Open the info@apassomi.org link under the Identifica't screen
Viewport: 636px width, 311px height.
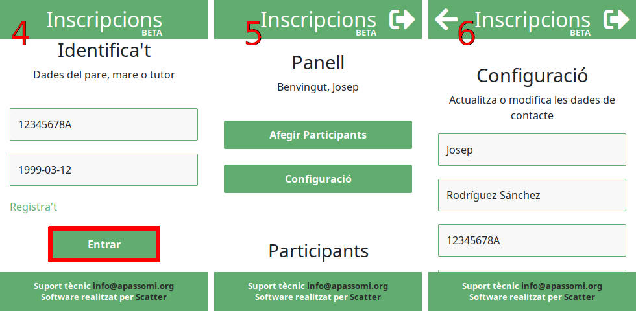[x=134, y=286]
